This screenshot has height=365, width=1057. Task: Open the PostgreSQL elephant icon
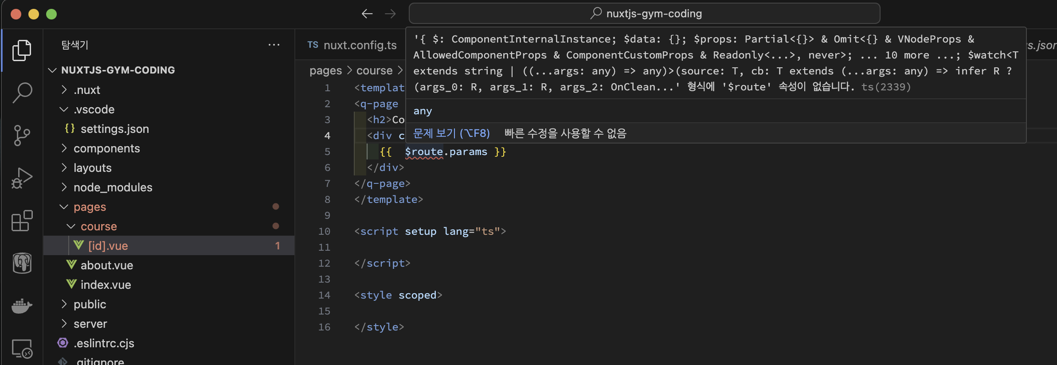coord(22,263)
